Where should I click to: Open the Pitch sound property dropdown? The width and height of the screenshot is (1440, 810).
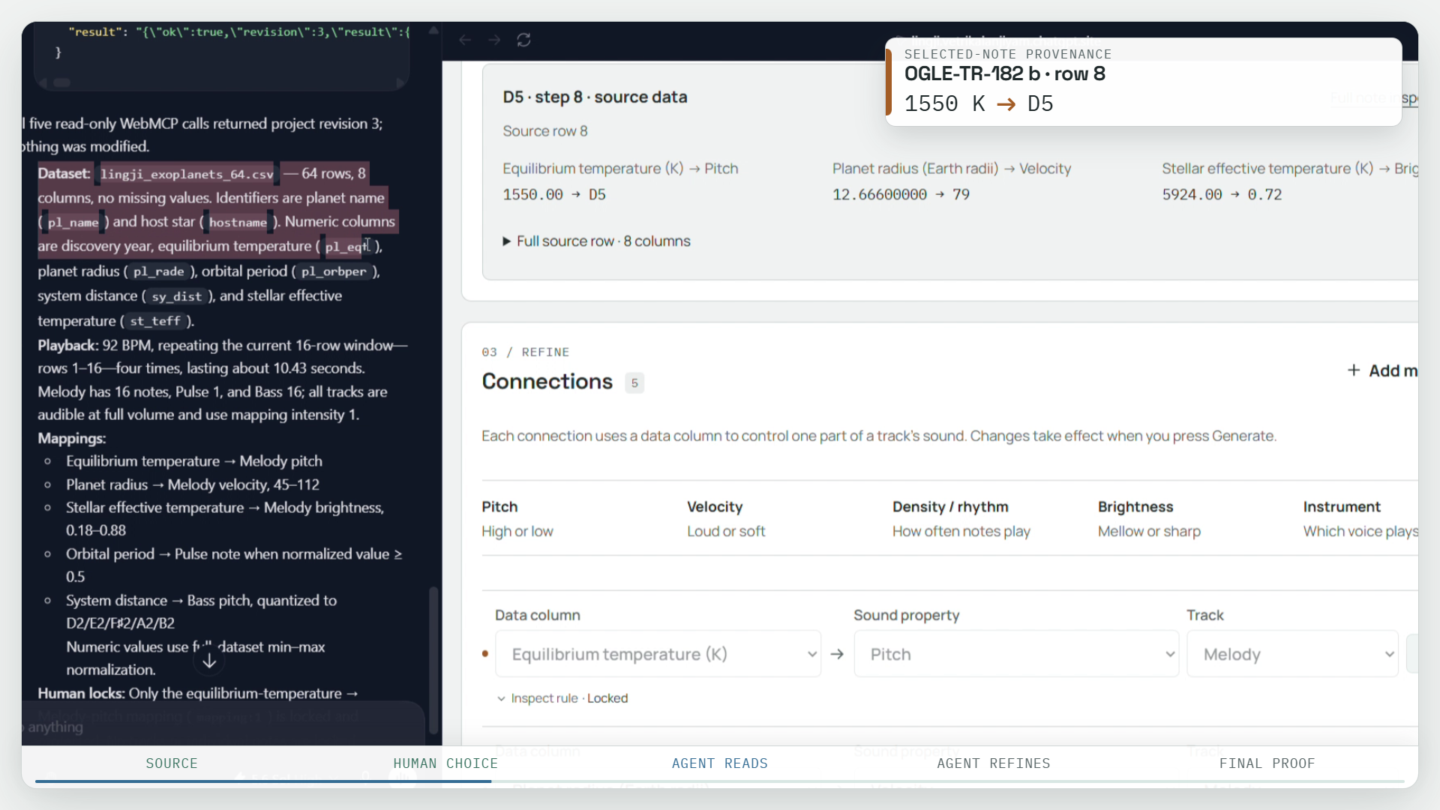[1016, 654]
